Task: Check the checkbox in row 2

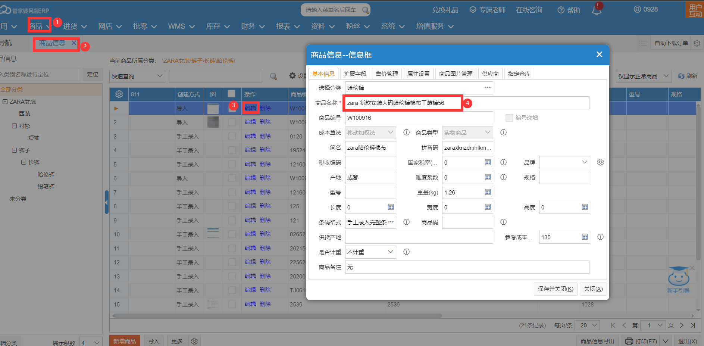Action: click(232, 122)
